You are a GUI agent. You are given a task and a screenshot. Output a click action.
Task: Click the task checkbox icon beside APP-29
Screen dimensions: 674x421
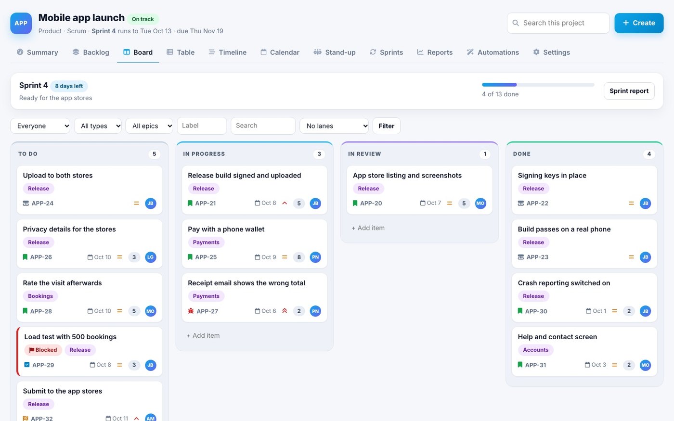pos(27,365)
